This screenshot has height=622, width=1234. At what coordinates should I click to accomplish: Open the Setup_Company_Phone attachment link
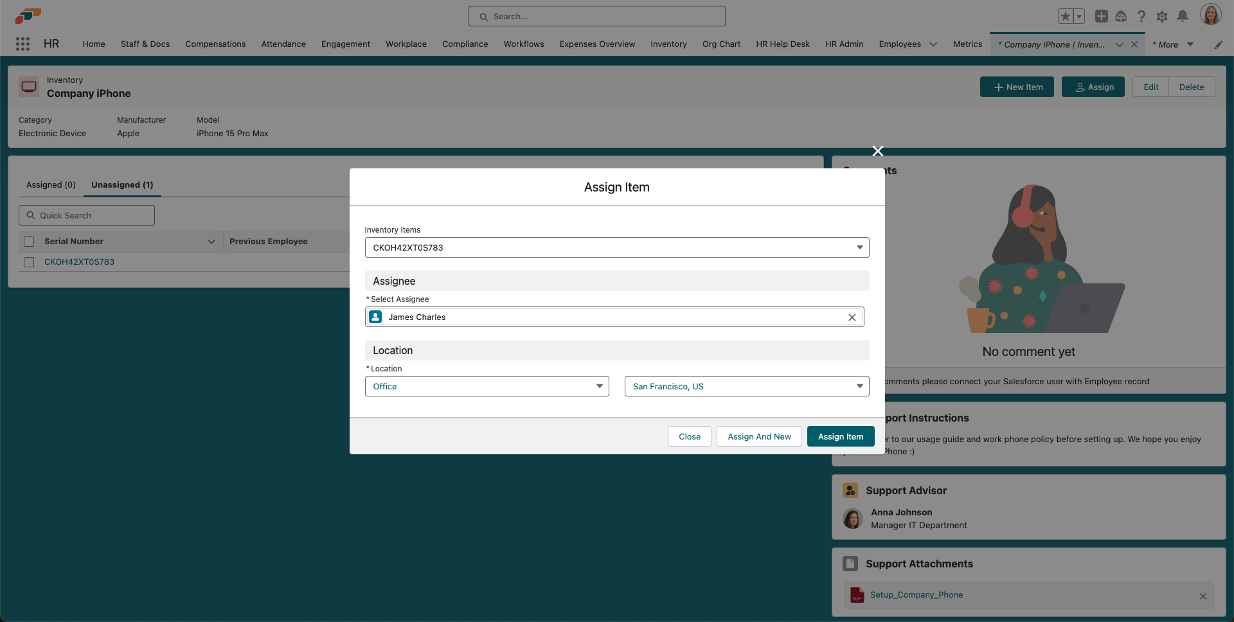(x=917, y=594)
